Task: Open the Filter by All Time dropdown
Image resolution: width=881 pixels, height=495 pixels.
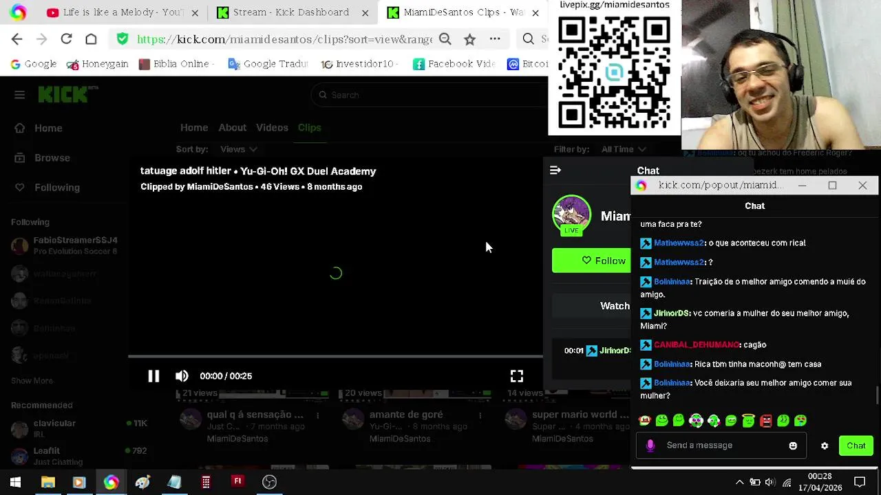Action: pos(623,149)
